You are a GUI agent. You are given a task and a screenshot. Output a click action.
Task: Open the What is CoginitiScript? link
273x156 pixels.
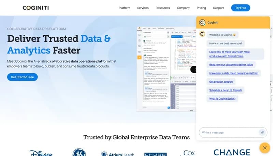[222, 99]
